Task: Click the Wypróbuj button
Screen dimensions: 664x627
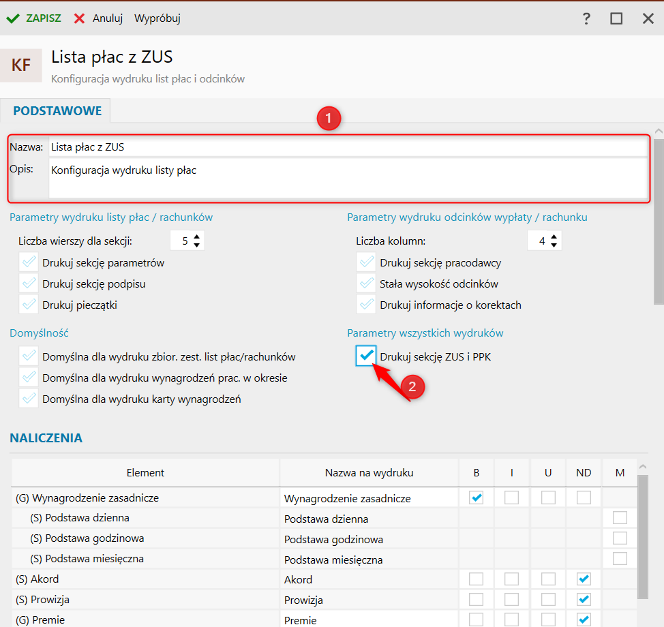Action: coord(157,18)
